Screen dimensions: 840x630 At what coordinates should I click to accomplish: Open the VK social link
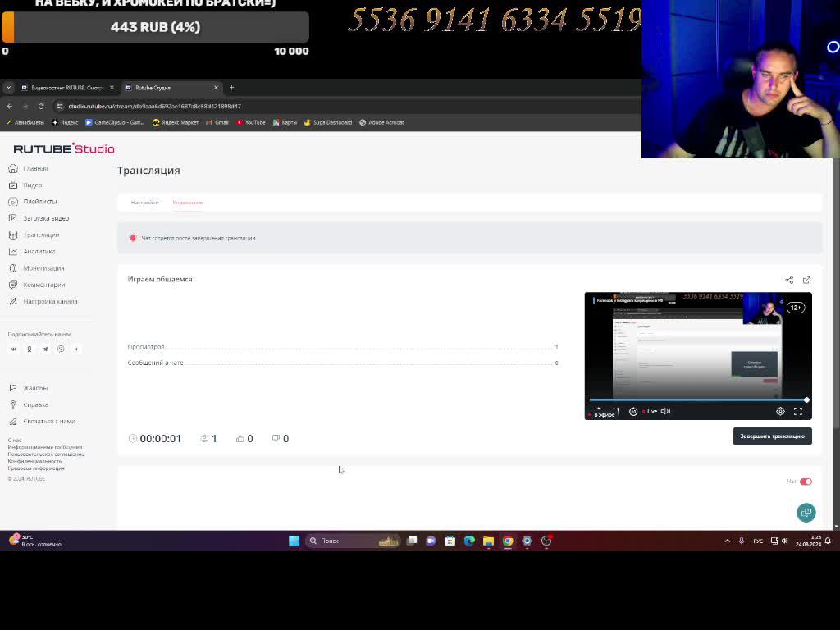point(13,349)
